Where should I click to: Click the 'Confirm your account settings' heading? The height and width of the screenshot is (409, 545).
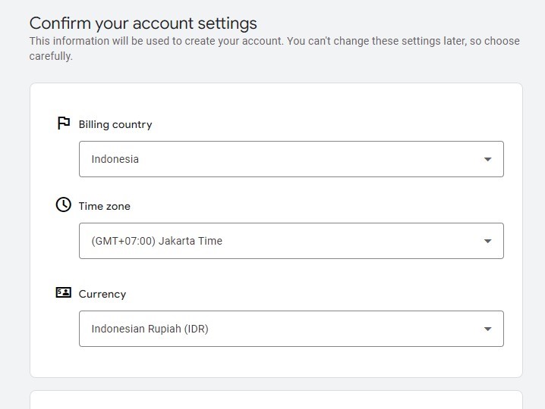[143, 23]
